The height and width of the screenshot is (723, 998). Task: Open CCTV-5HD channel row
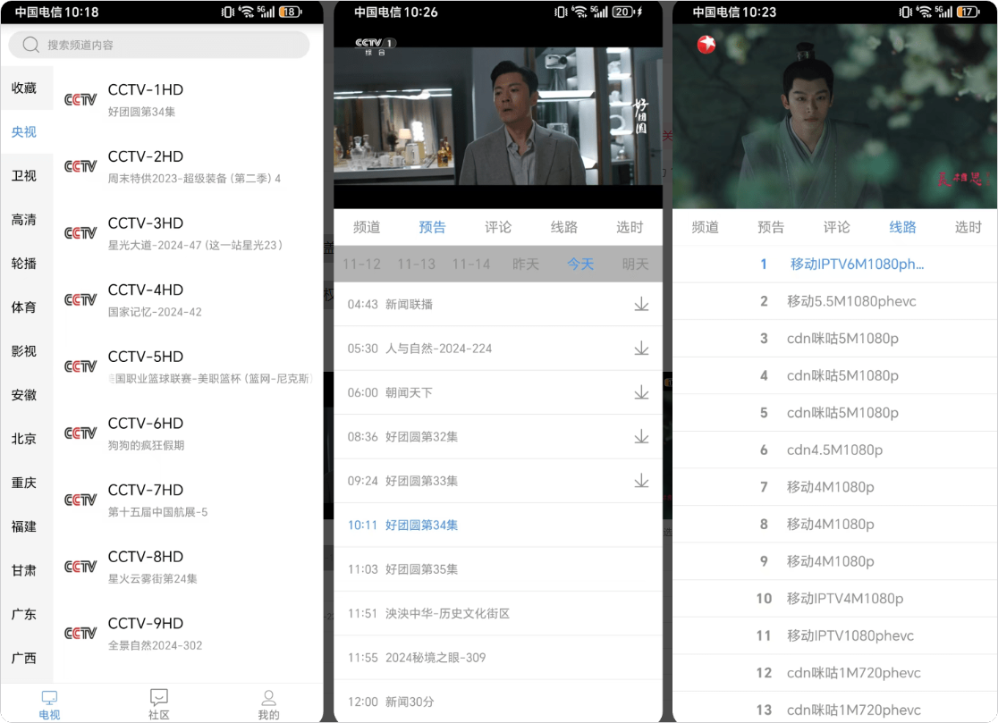click(188, 367)
